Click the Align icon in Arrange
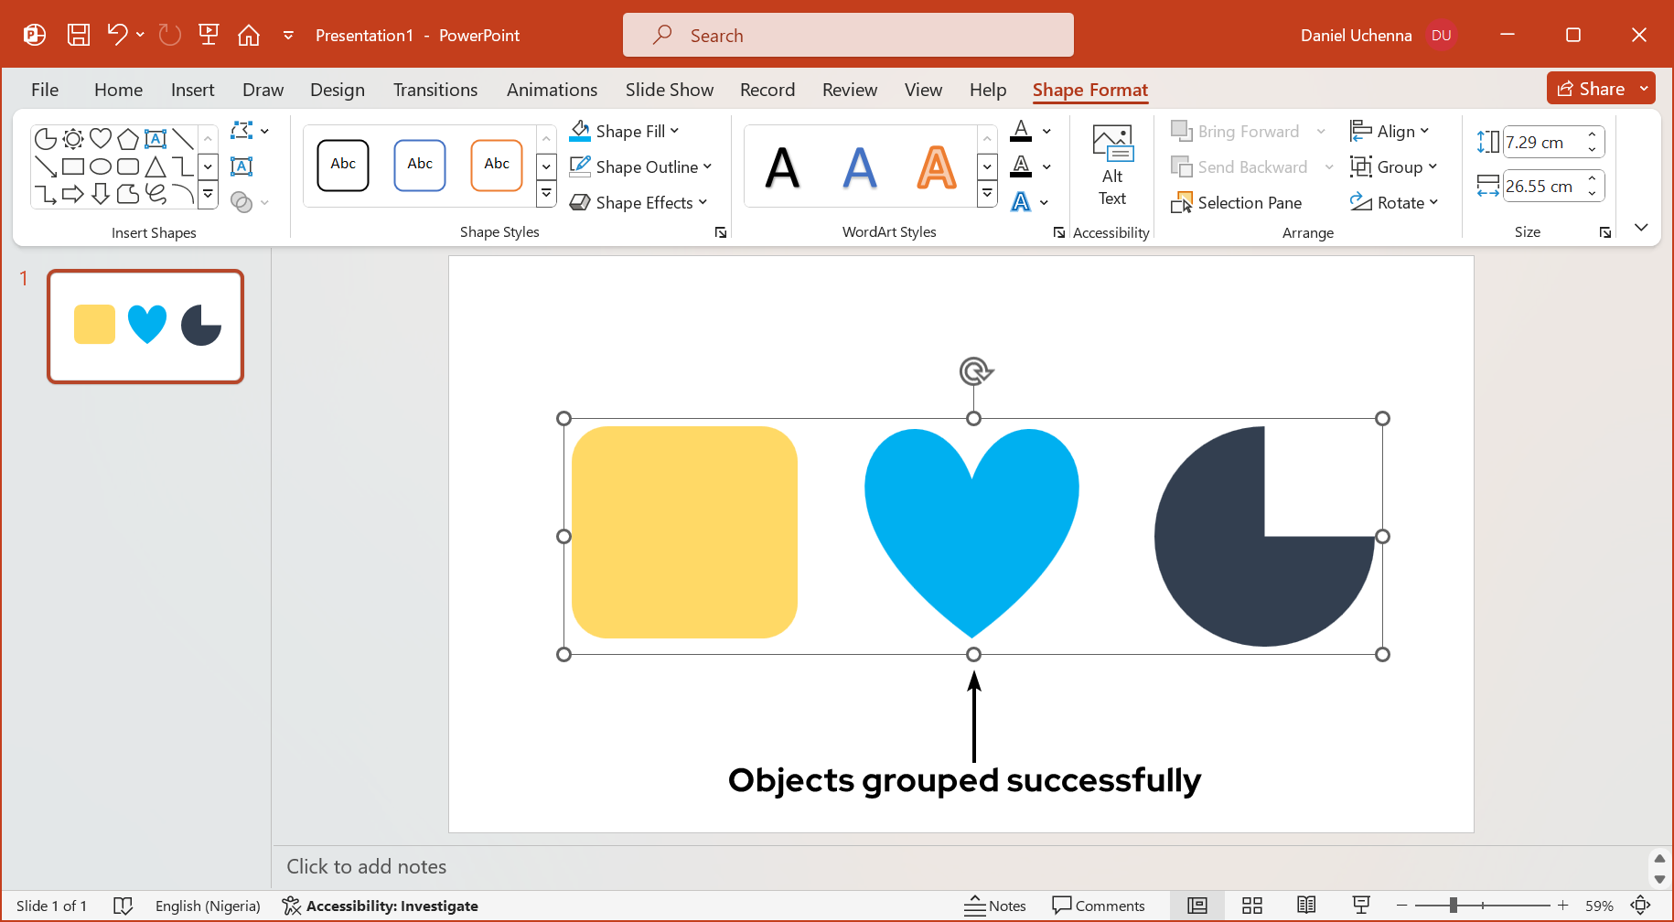 click(x=1362, y=131)
